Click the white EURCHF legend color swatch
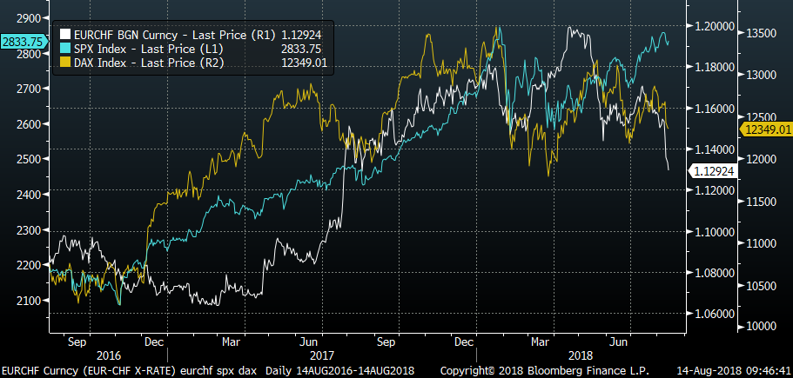Viewport: 793px width, 378px height. click(x=65, y=35)
